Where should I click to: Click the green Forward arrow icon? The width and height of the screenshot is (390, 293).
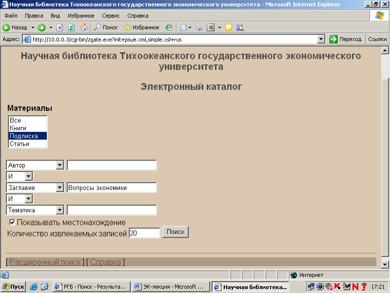pyautogui.click(x=42, y=27)
